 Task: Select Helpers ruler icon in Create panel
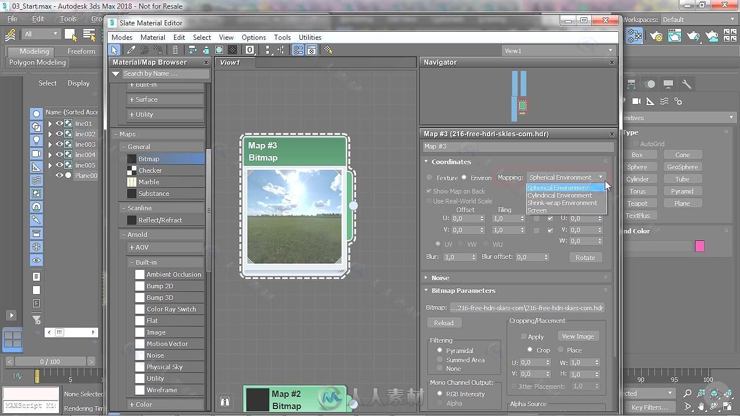650,101
